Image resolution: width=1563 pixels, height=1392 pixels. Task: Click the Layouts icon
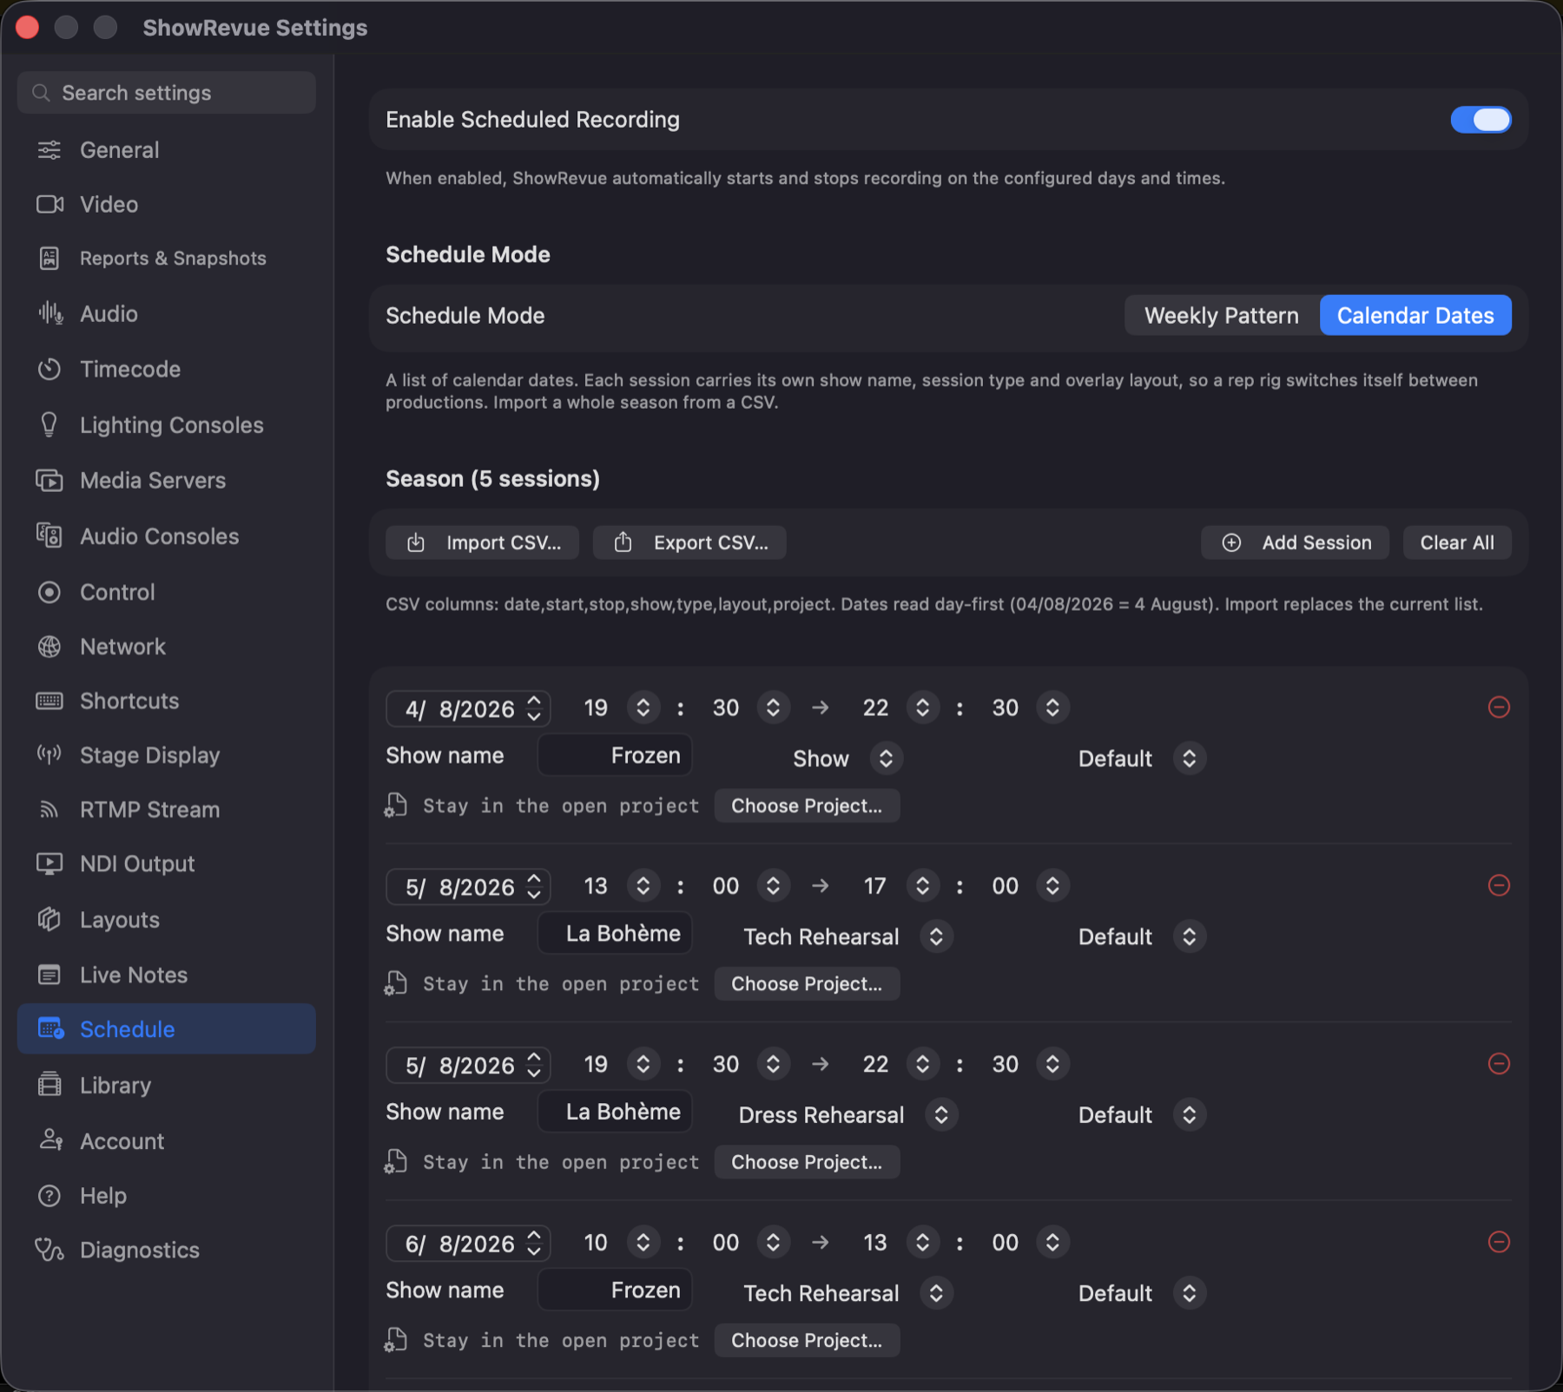click(x=49, y=919)
